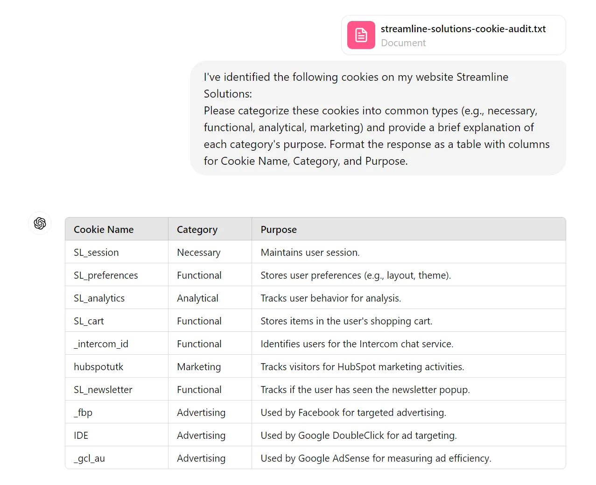
Task: Click 'Maintains user session.' purpose text
Action: 310,252
